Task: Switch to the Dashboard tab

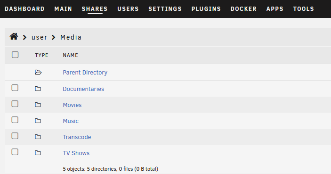Action: pyautogui.click(x=24, y=9)
